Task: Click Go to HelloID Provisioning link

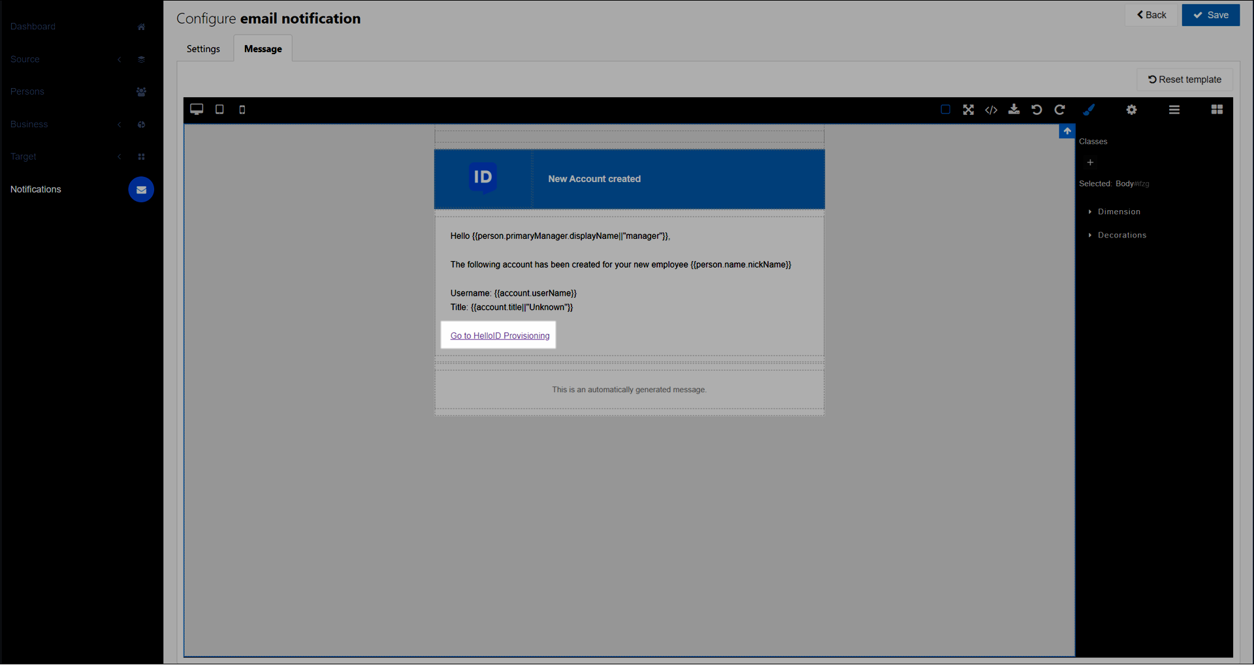Action: [x=500, y=335]
